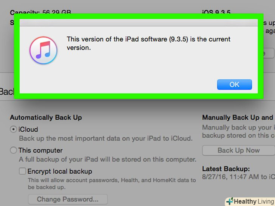Image resolution: width=275 pixels, height=206 pixels.
Task: Click the Capacity text at top
Action: pyautogui.click(x=40, y=12)
